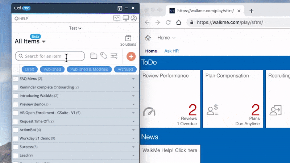Check the Preview demo checkbox
Screen dimensions: 290x163
(x=16, y=104)
